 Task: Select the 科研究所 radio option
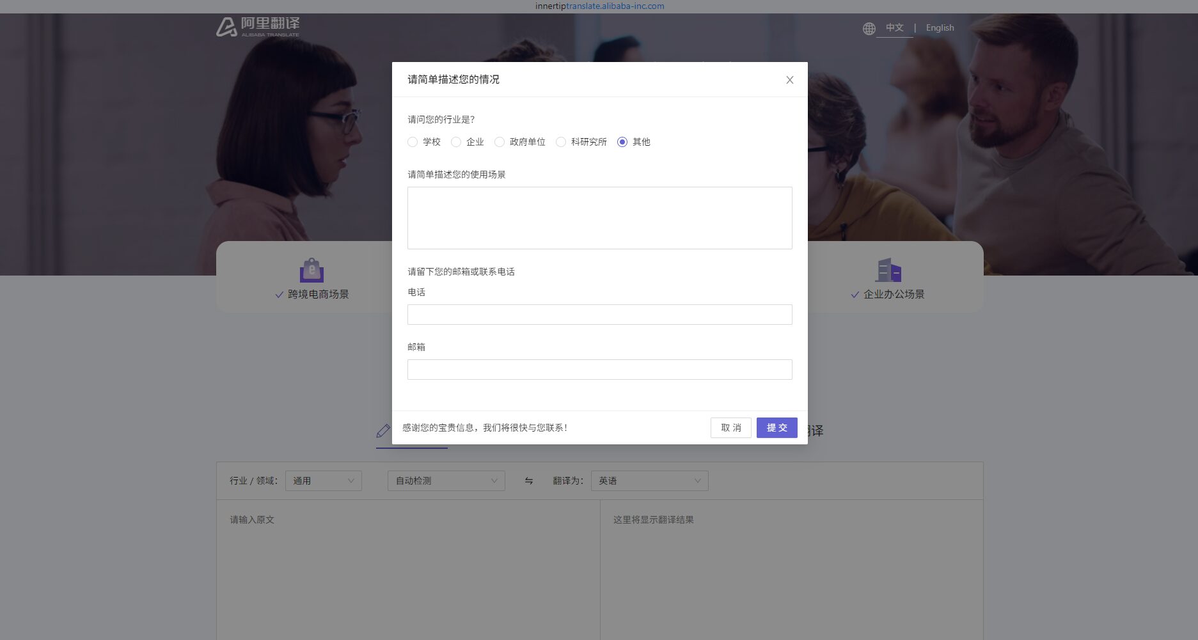pyautogui.click(x=561, y=142)
